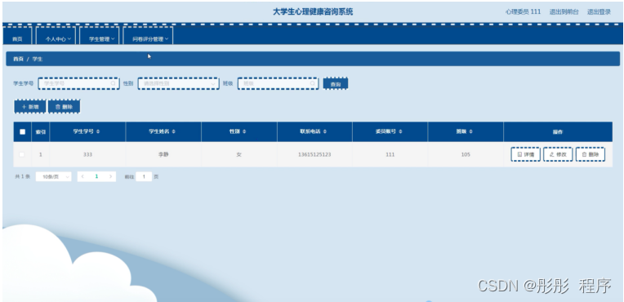Click the 心理委员 111 user label
This screenshot has height=302, width=624.
[523, 12]
